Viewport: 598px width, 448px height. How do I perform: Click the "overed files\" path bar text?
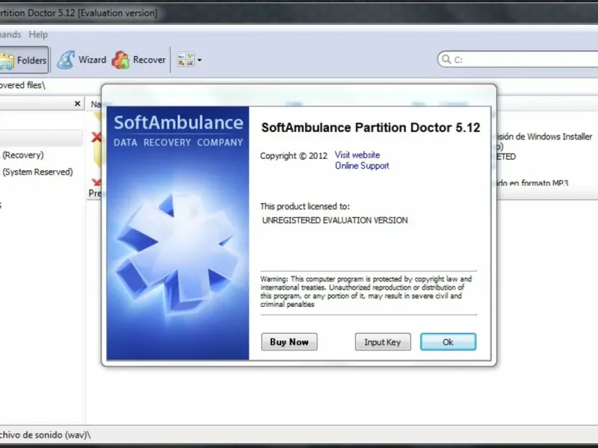(x=22, y=85)
